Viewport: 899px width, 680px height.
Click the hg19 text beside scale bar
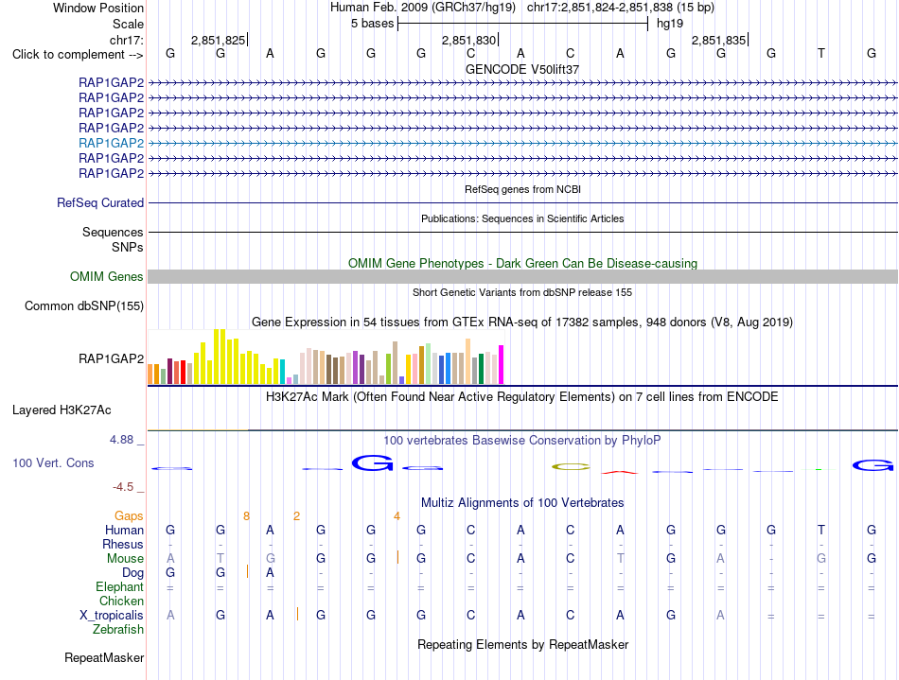(670, 24)
